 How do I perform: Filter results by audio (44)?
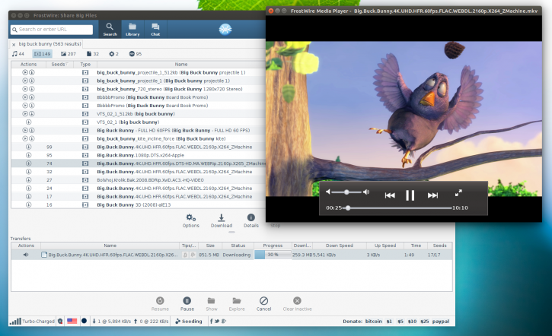[18, 54]
